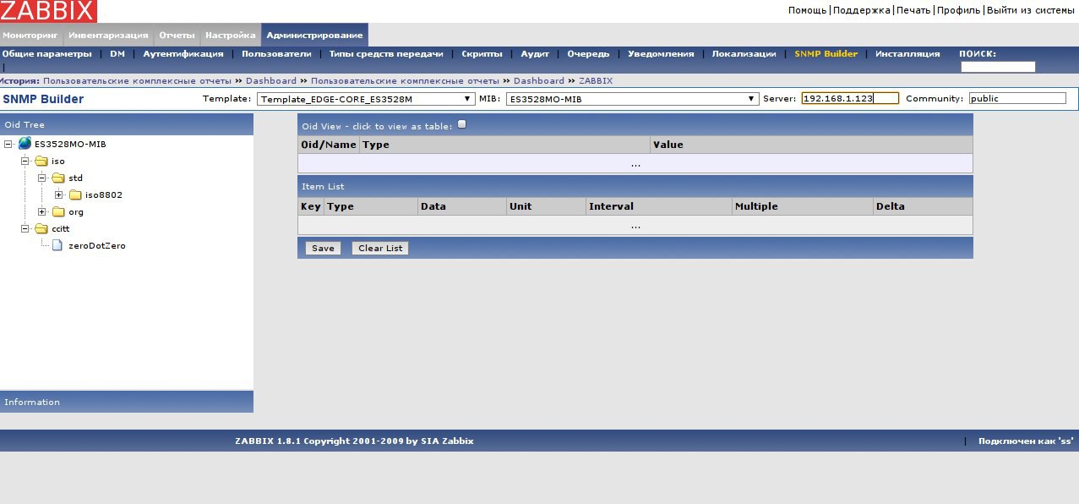The image size is (1079, 504).
Task: Click the Save button
Action: (x=323, y=249)
